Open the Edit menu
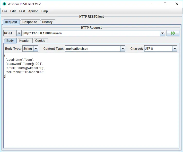Screen dimensions: 183x152 point(13,11)
